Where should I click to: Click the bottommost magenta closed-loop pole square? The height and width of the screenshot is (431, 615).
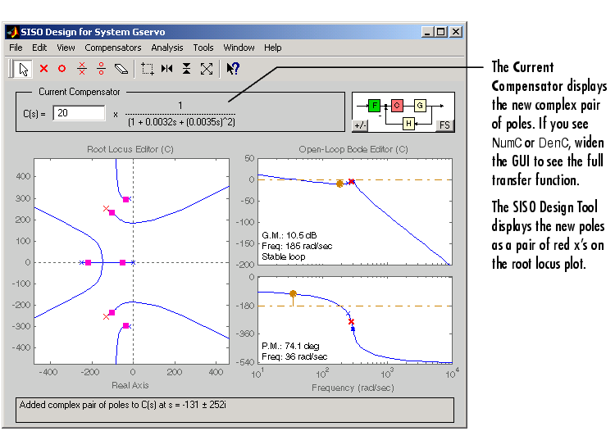pyautogui.click(x=125, y=325)
